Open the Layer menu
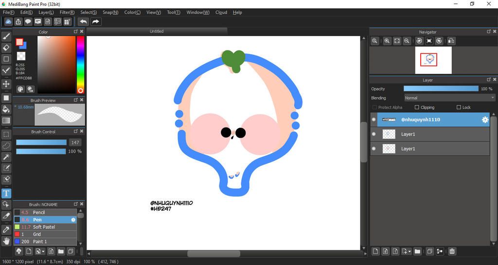This screenshot has width=498, height=265. point(46,12)
